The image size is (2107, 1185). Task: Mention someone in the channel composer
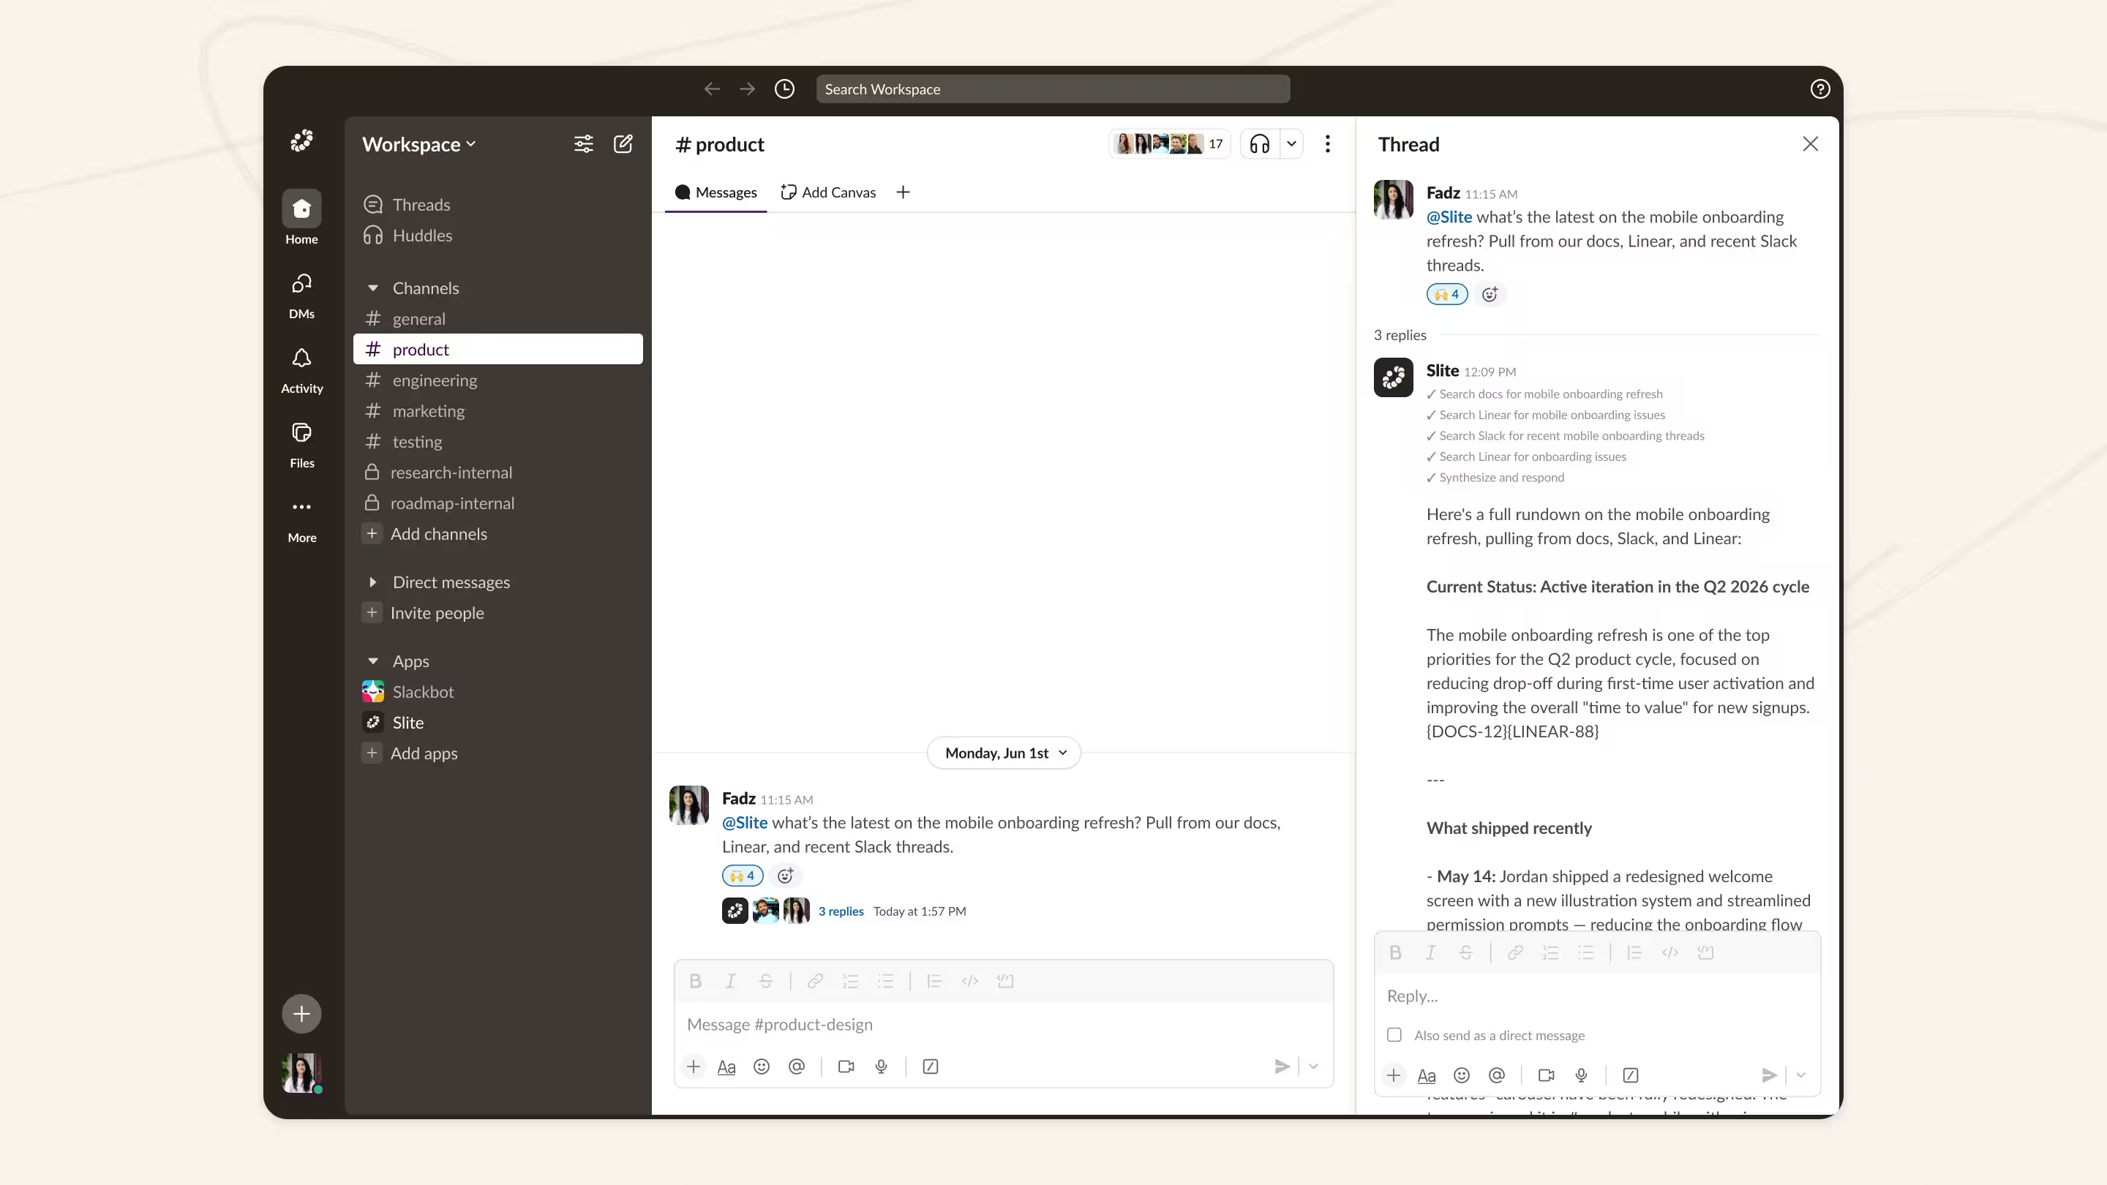797,1066
